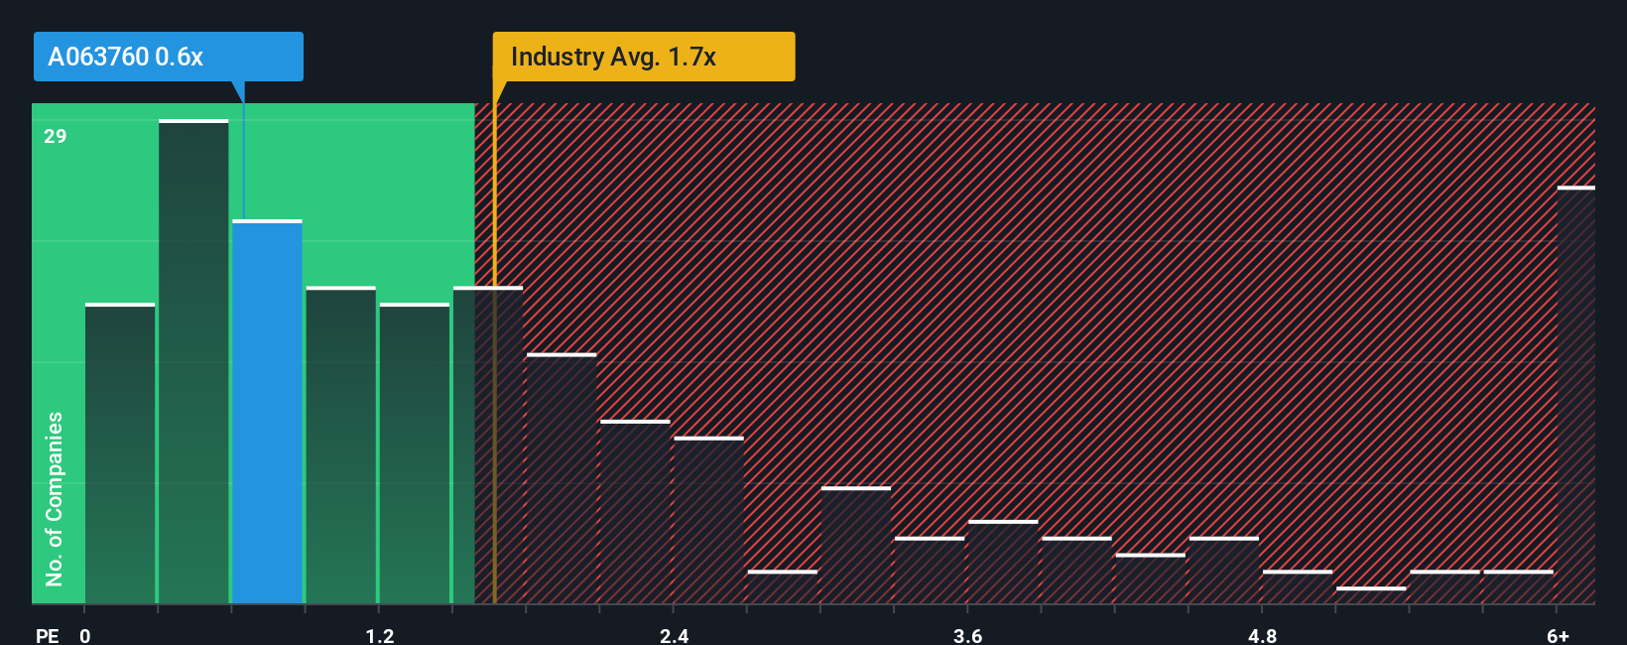
Task: Click the 1.2 x-axis tick label
Action: coord(380,635)
